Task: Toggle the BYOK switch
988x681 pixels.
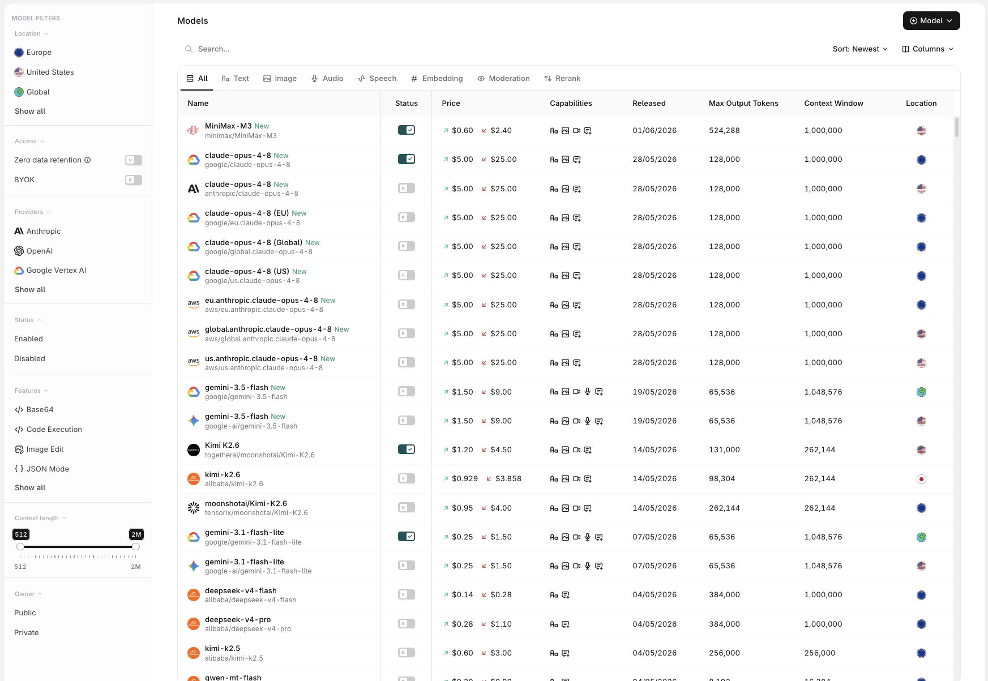Action: coord(134,180)
